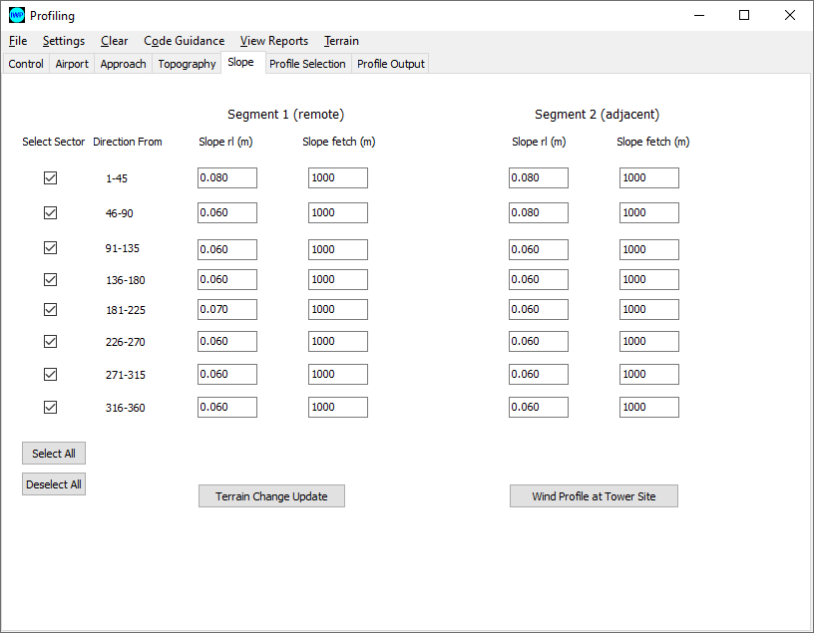The height and width of the screenshot is (633, 814).
Task: Uncheck the 1-45 sector checkbox
Action: pos(50,177)
